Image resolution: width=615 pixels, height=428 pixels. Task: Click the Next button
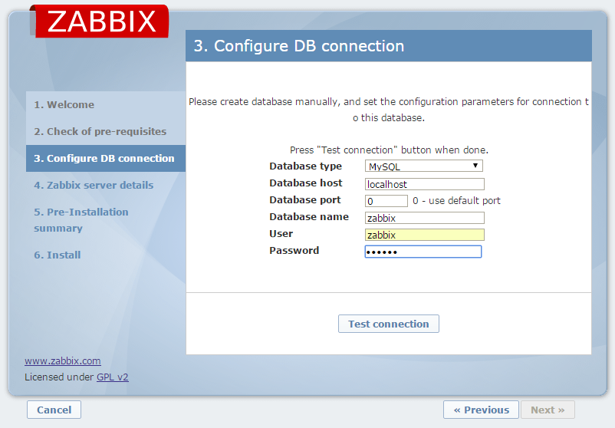(x=548, y=410)
